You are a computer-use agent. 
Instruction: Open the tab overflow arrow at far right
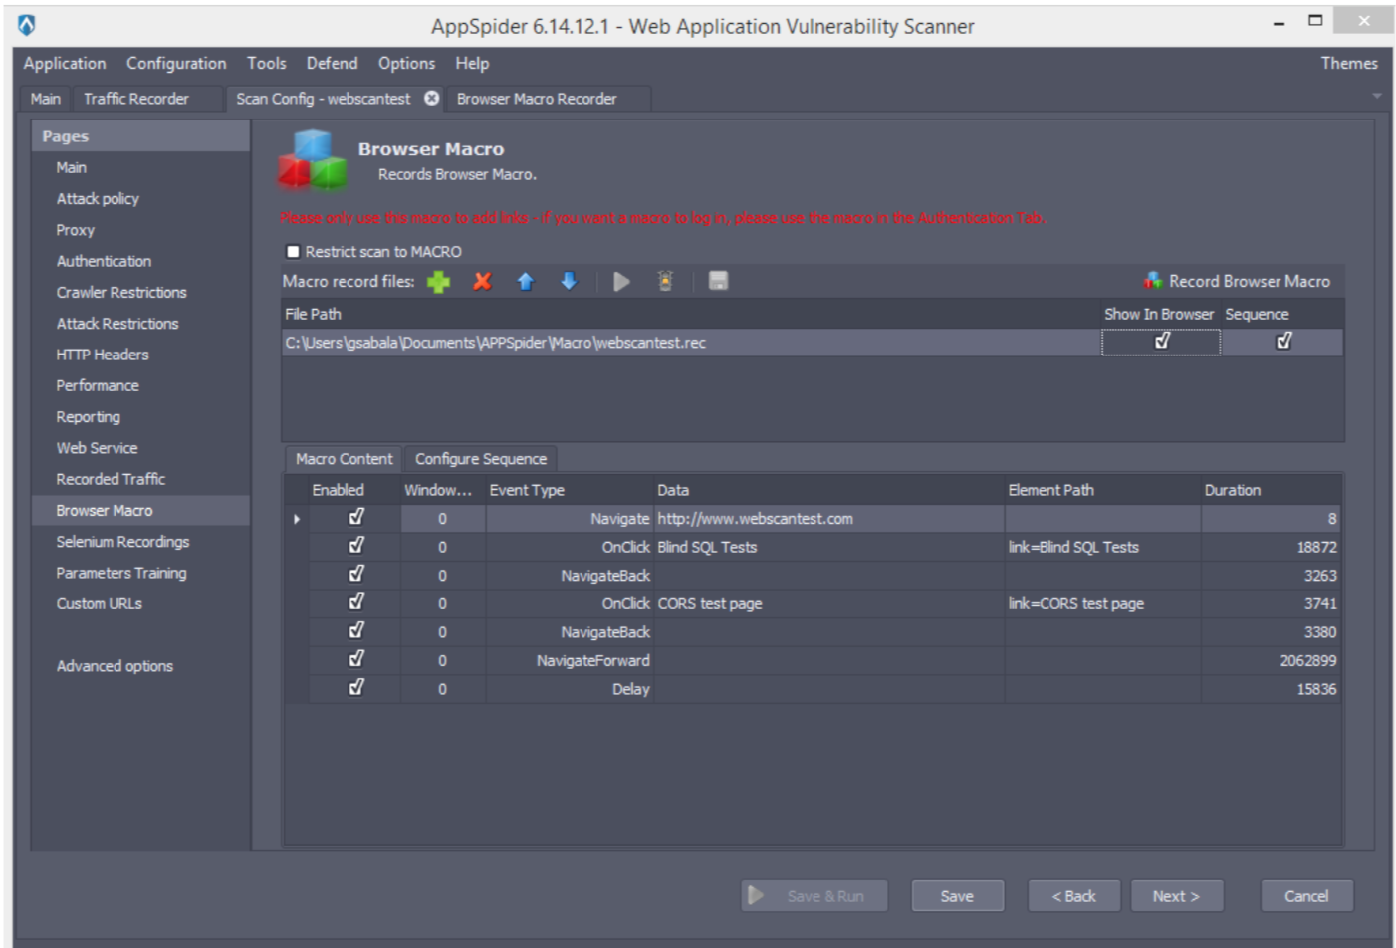(x=1376, y=96)
